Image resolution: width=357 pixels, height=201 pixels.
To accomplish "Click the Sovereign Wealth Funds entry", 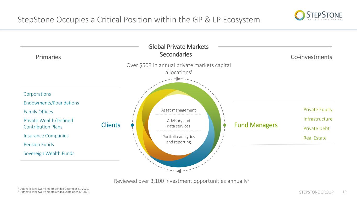I will click(x=49, y=153).
